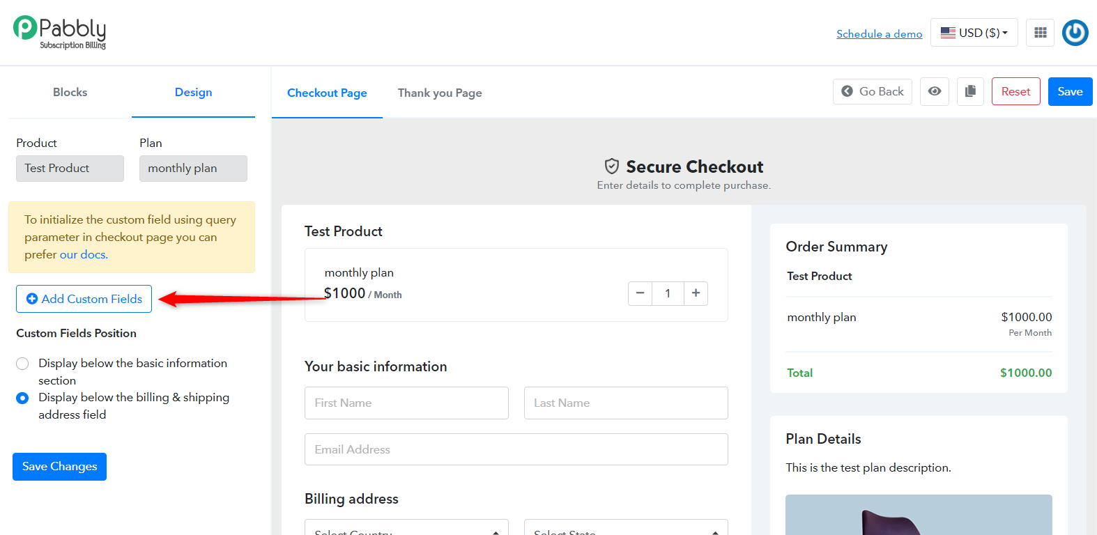
Task: Click the Save Changes button
Action: pos(59,467)
